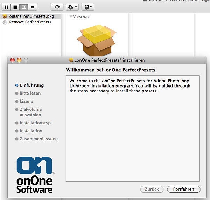
Task: Select onOne Per...Presets.pkg file
Action: (31, 16)
